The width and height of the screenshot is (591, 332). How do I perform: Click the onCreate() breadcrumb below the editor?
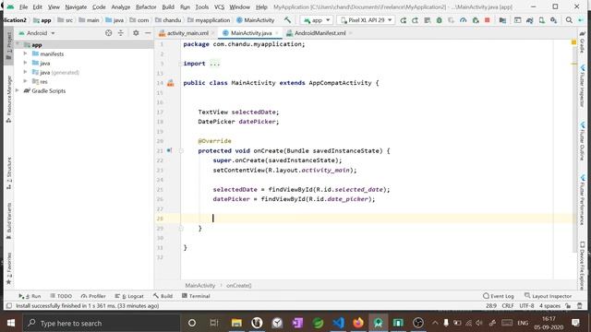(238, 285)
